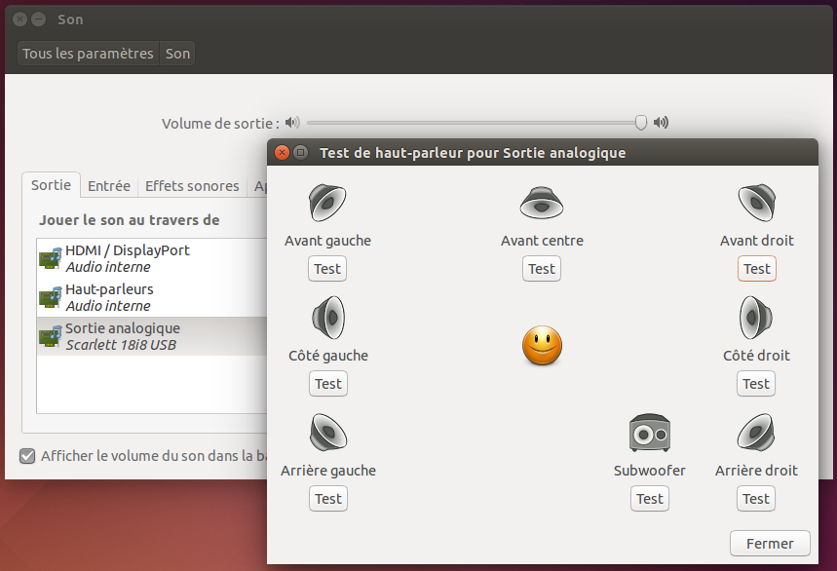Test the Côté droit speaker
Viewport: 837px width, 571px height.
point(756,384)
